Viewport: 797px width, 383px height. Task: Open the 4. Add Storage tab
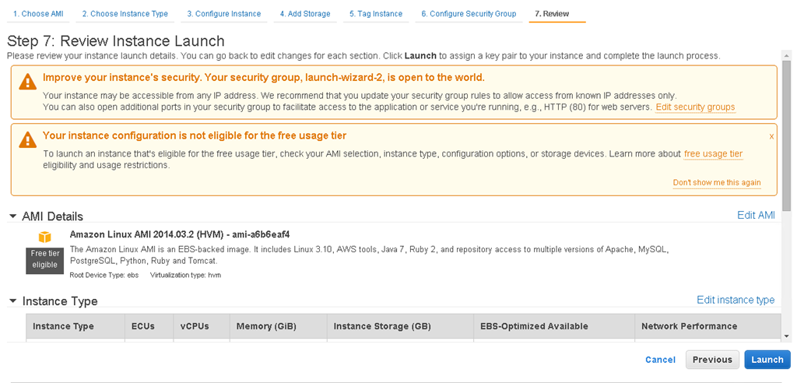pos(305,14)
